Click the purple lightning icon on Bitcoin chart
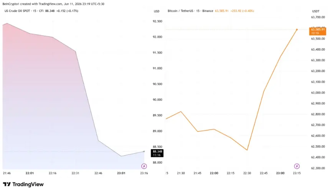Screen dimensions: 330x192 297,166
